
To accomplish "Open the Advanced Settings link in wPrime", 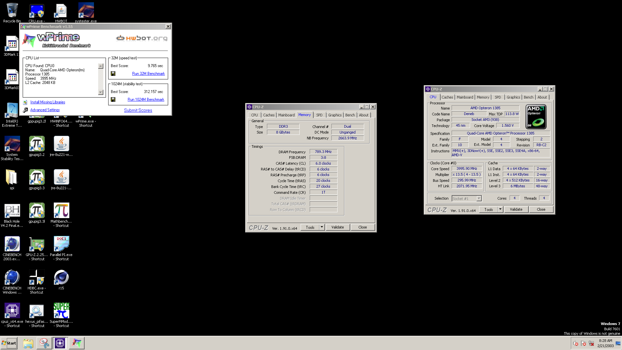I will coord(45,110).
